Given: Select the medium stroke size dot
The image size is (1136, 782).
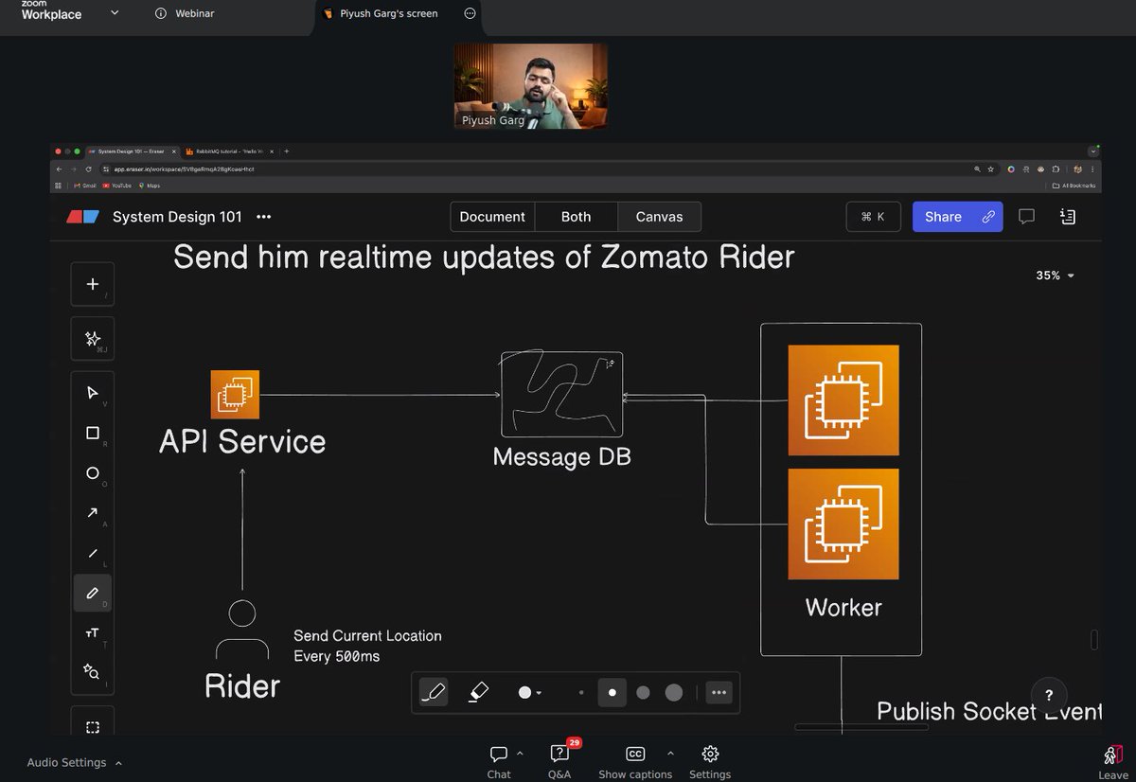Looking at the screenshot, I should 643,693.
